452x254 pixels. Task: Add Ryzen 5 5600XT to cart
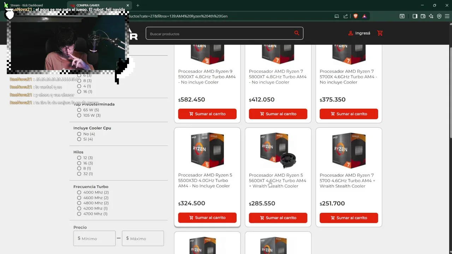coord(278,218)
